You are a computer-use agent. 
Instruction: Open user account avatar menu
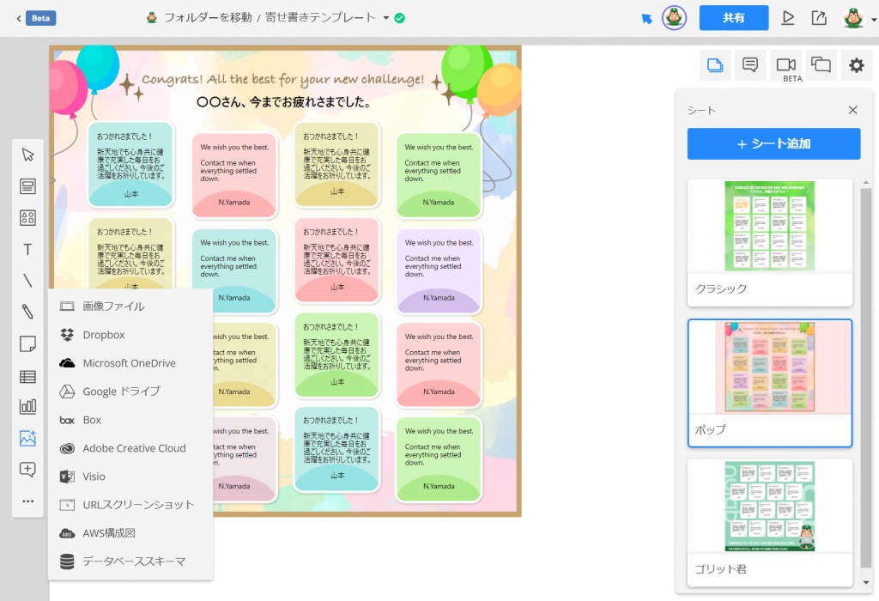854,18
